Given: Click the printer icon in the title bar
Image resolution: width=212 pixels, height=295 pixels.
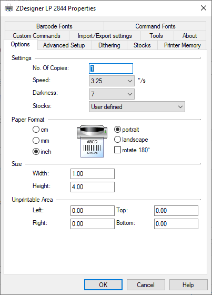Looking at the screenshot, I should point(9,8).
